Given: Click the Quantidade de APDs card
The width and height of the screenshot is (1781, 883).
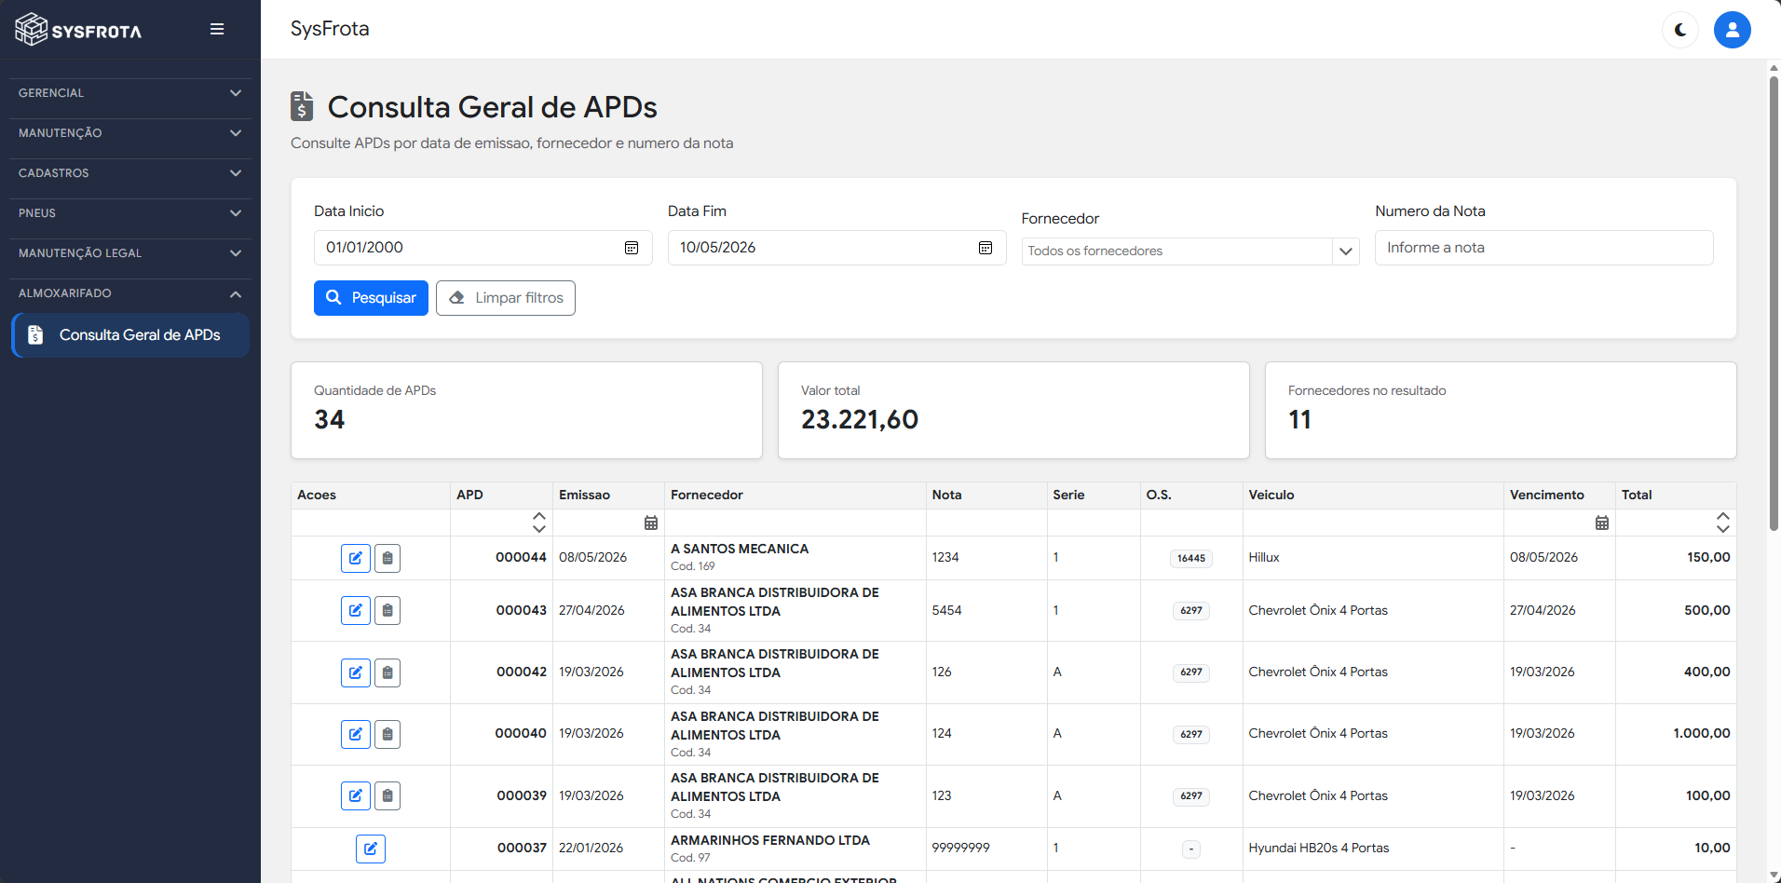Looking at the screenshot, I should (526, 410).
